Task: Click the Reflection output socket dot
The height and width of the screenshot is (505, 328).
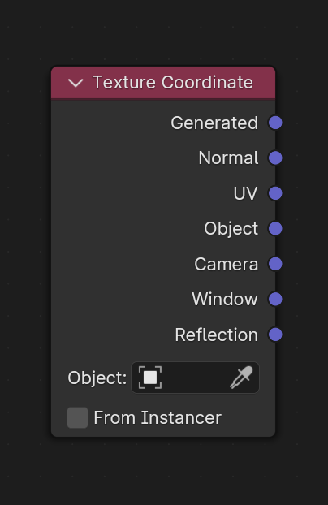Action: pos(275,335)
